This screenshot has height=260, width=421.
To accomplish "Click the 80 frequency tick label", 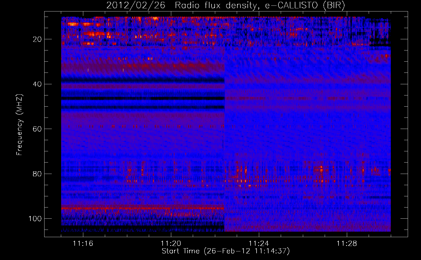I will [37, 174].
